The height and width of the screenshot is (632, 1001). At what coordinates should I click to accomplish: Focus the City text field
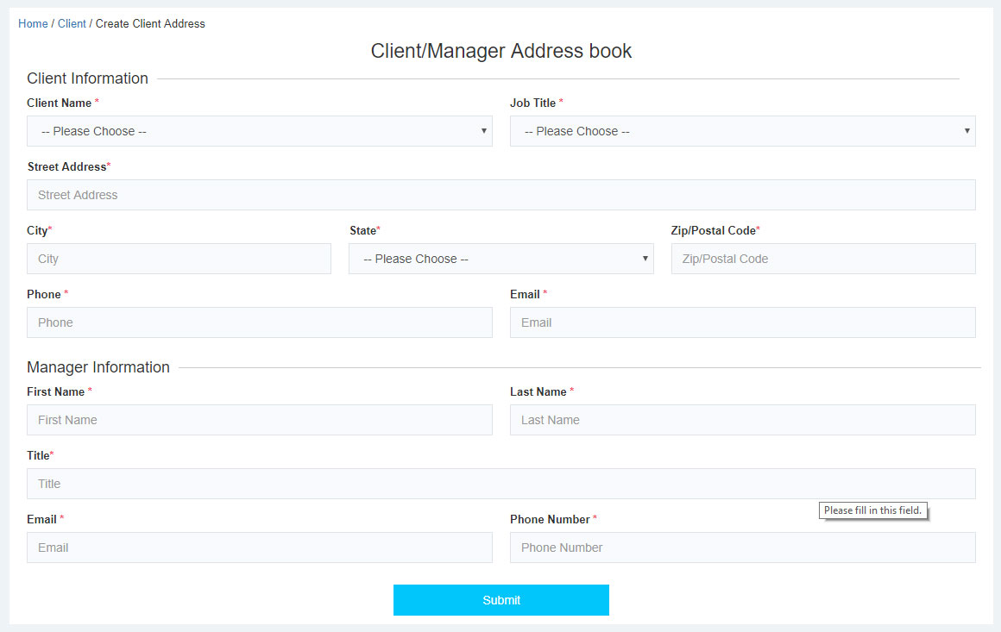(179, 259)
